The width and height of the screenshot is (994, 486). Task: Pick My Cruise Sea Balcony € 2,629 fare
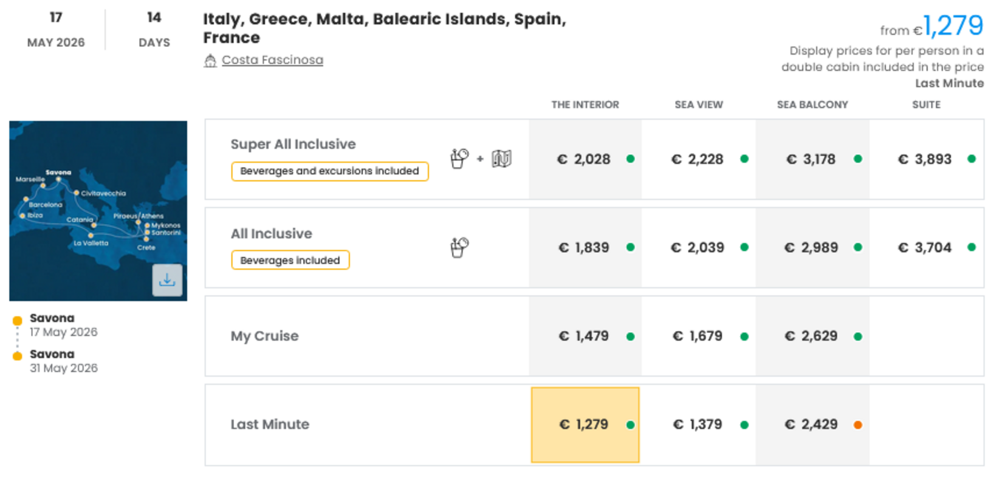tap(811, 336)
